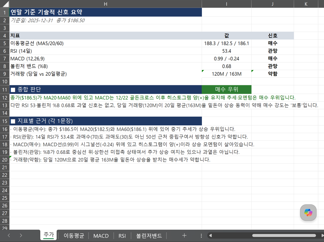
Task: Add a new sheet with plus icon
Action: coord(184,235)
